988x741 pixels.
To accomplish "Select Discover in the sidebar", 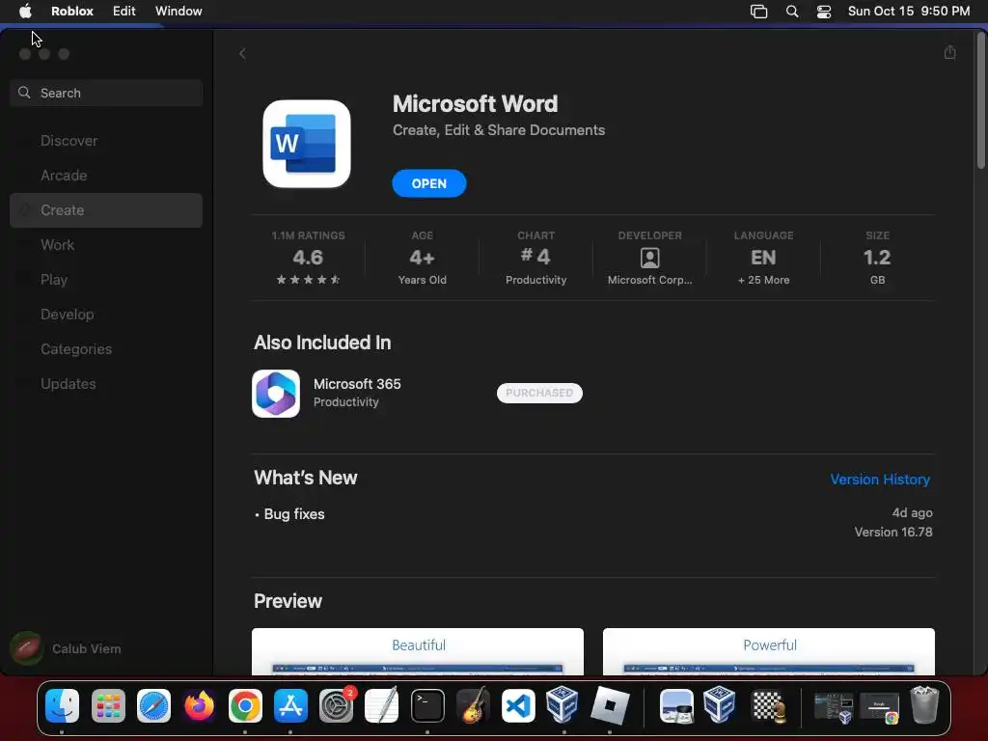I will [x=106, y=141].
